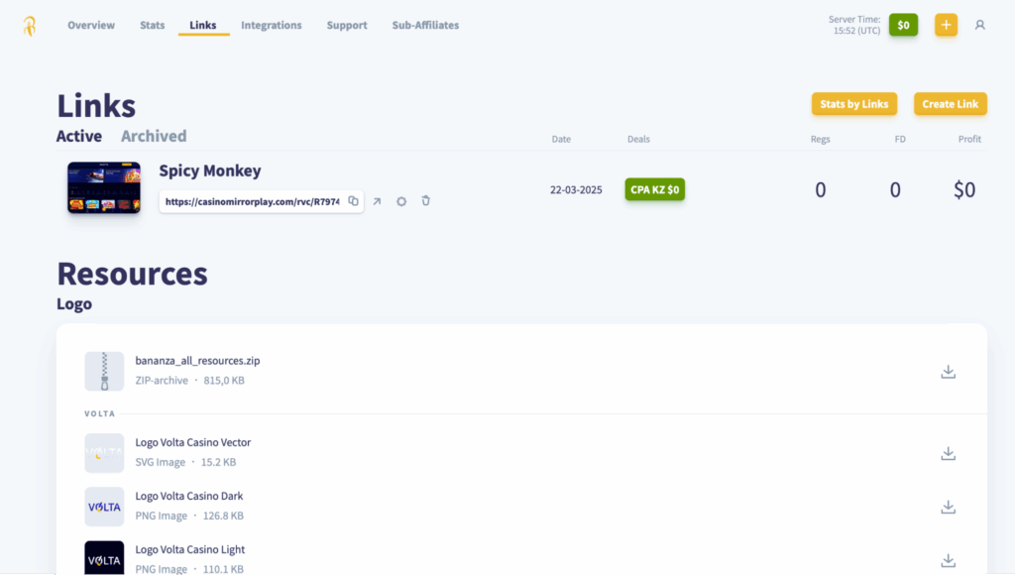Click the CPA KZ $0 deal badge

point(654,189)
